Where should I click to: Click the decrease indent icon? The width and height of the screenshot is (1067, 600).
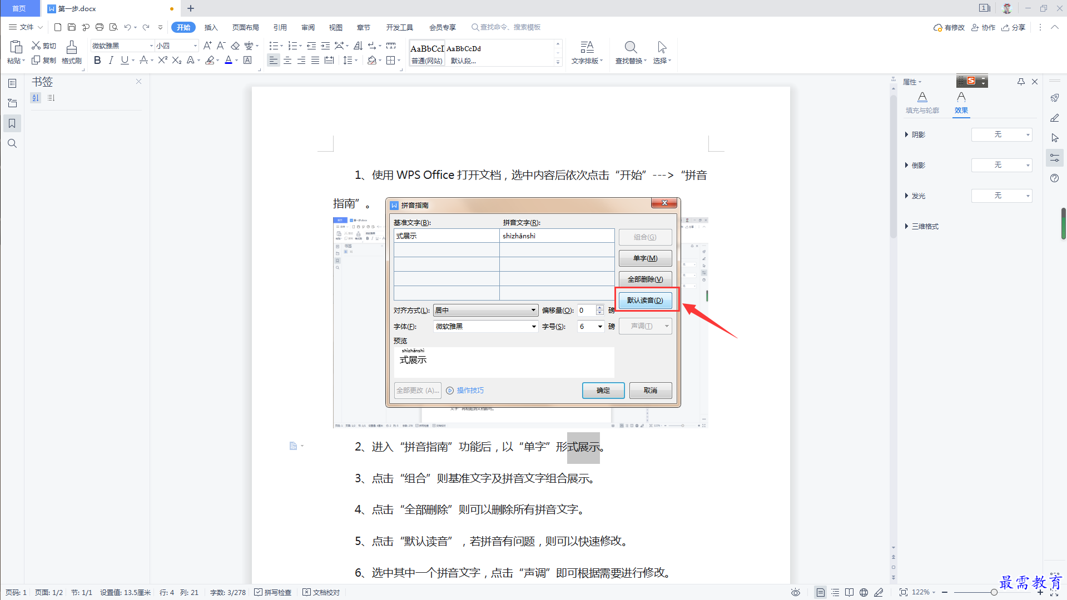(x=311, y=46)
